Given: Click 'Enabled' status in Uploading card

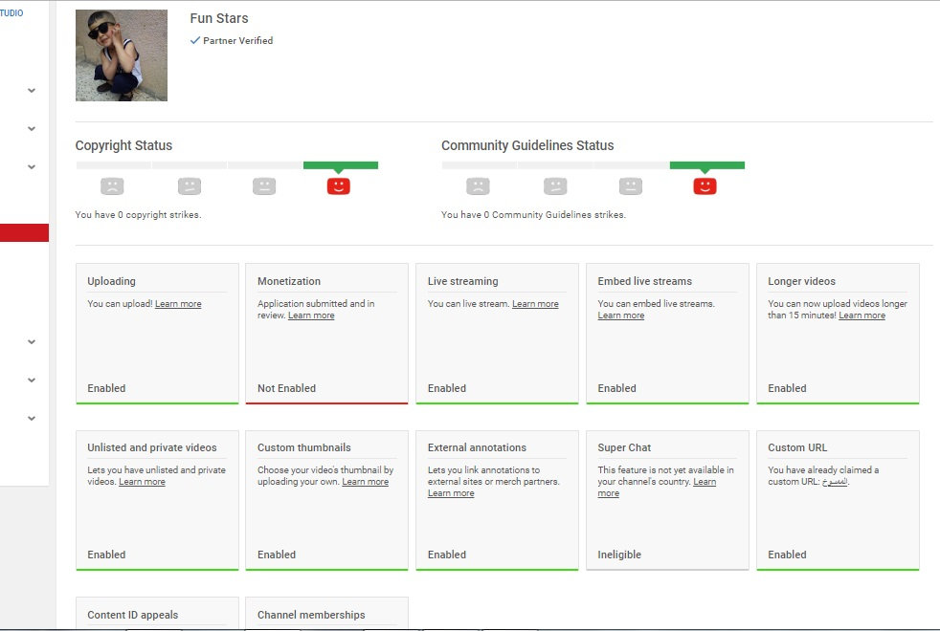Looking at the screenshot, I should pos(106,388).
